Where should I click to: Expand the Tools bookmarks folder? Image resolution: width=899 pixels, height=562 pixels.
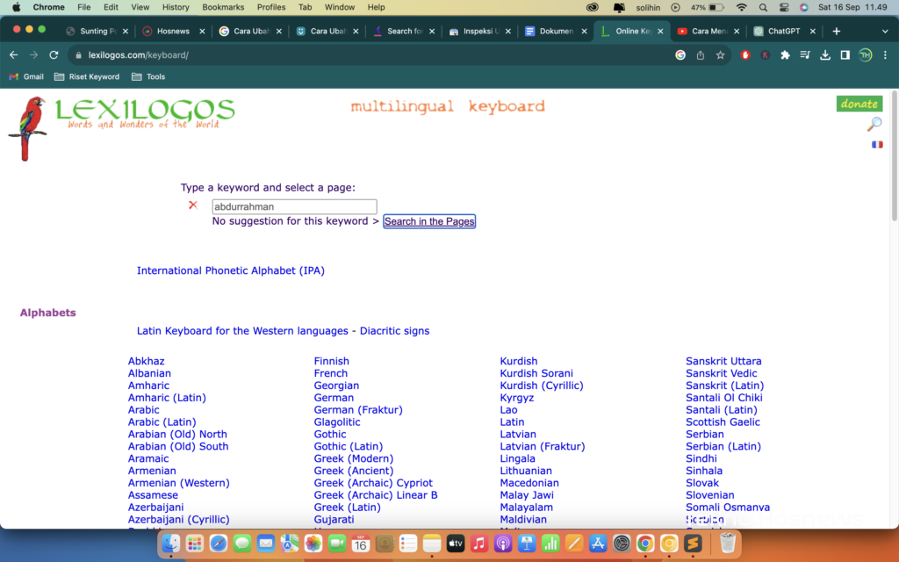click(148, 76)
